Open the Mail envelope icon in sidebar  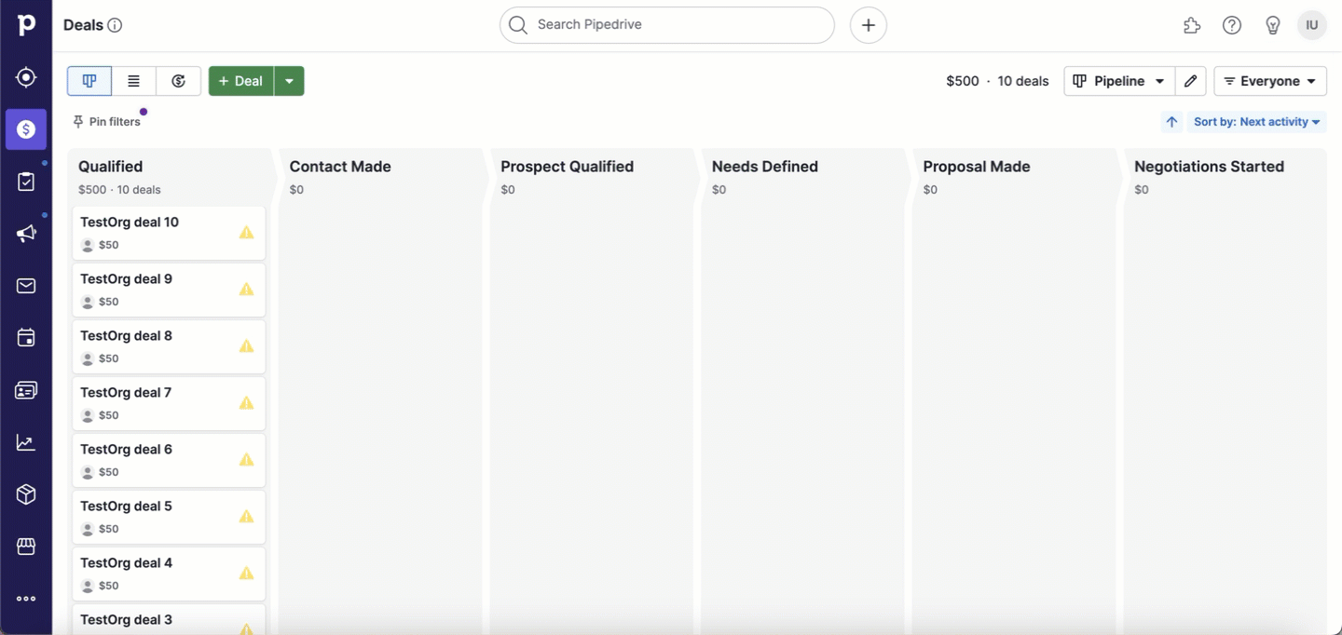26,286
